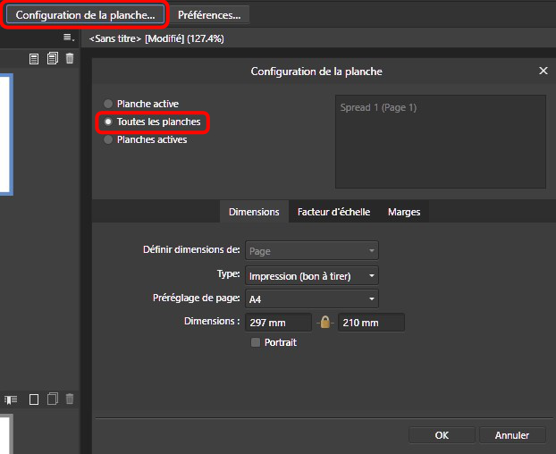Viewport: 556px width, 454px height.
Task: Confirm with the OK button
Action: (442, 435)
